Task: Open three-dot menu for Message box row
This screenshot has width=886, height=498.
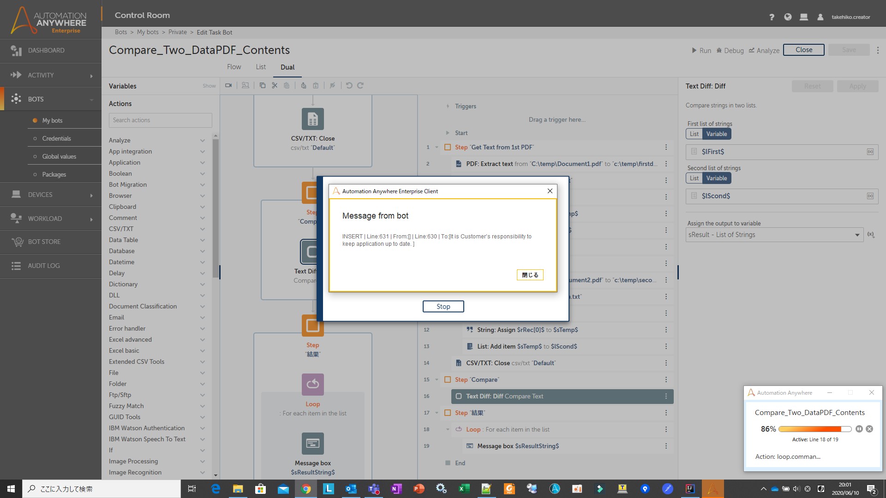Action: tap(666, 446)
